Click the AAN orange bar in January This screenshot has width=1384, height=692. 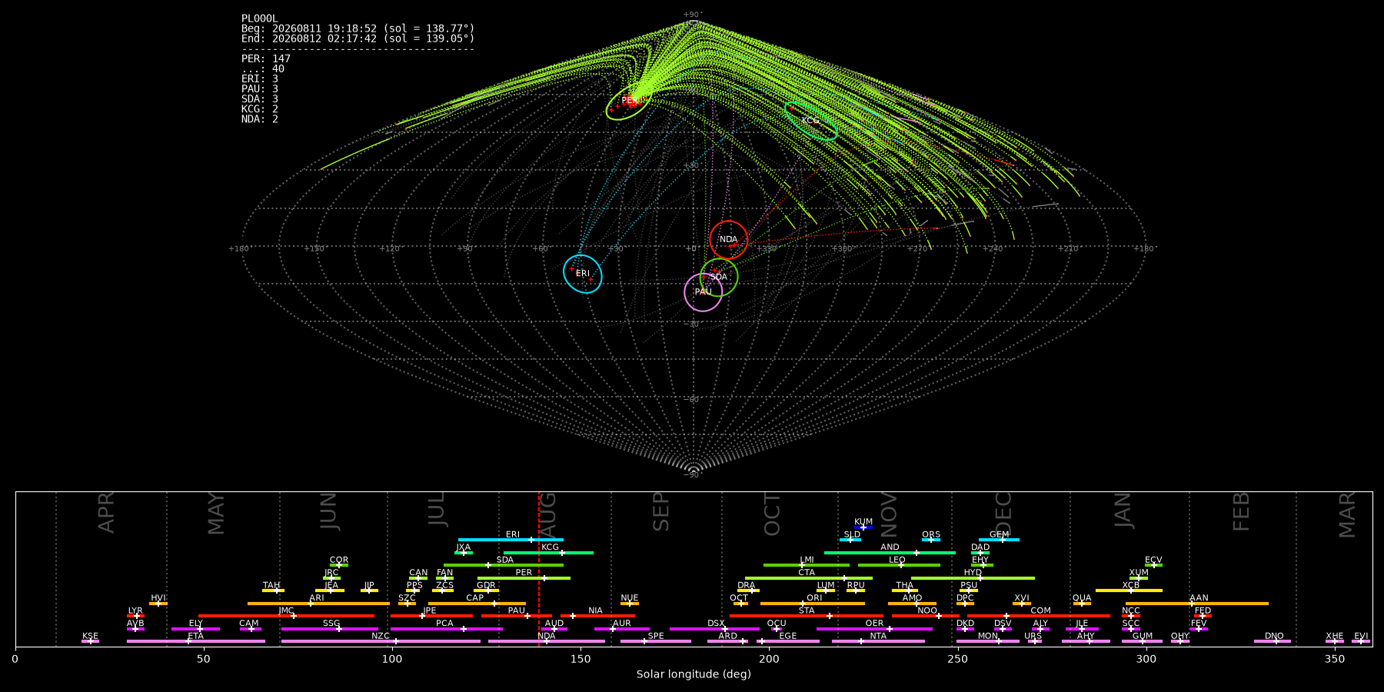1197,604
